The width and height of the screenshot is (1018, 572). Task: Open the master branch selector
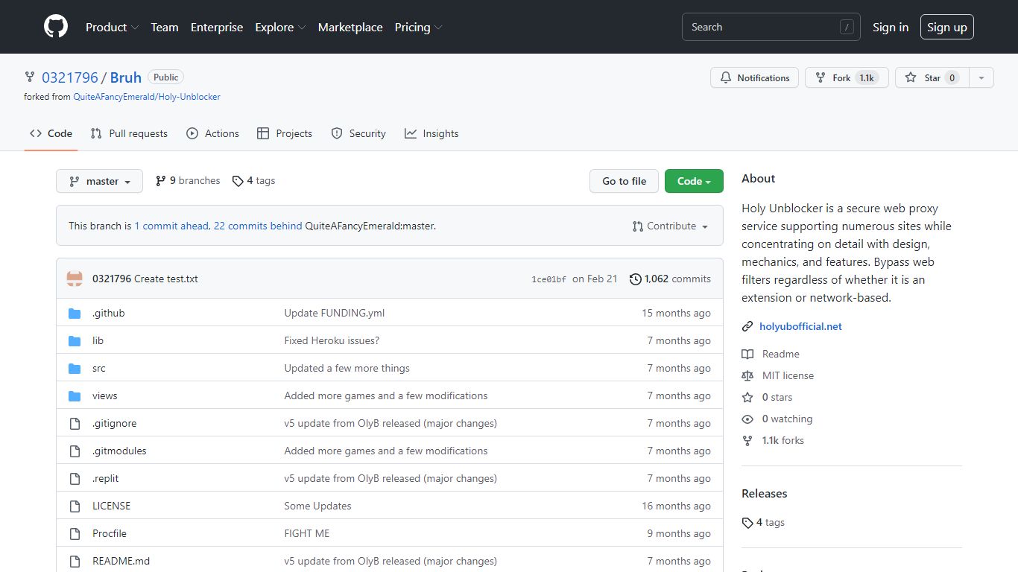(99, 181)
